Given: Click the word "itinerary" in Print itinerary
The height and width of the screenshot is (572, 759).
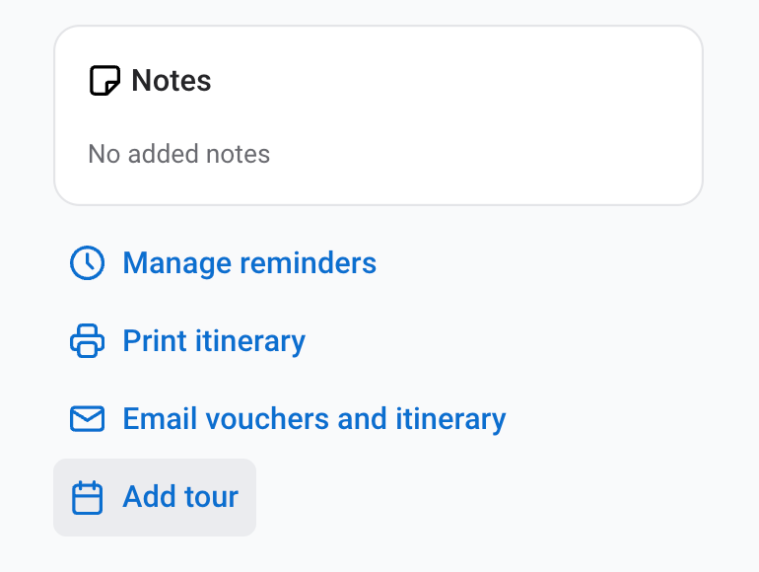Looking at the screenshot, I should point(250,341).
